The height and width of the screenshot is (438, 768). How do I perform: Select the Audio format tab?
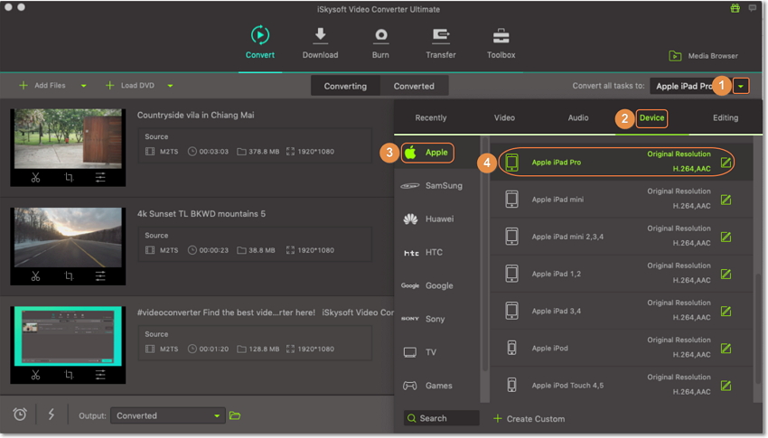tap(578, 117)
